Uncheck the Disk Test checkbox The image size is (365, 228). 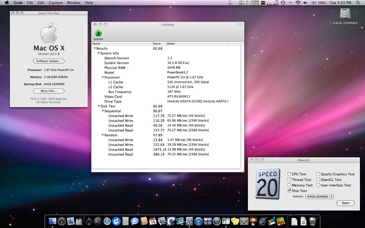289,191
